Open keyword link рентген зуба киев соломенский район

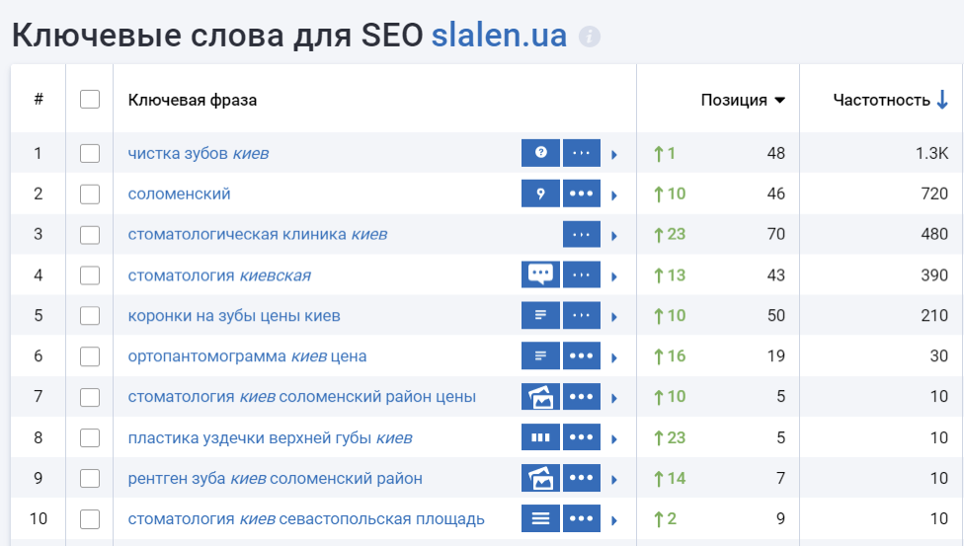point(275,478)
